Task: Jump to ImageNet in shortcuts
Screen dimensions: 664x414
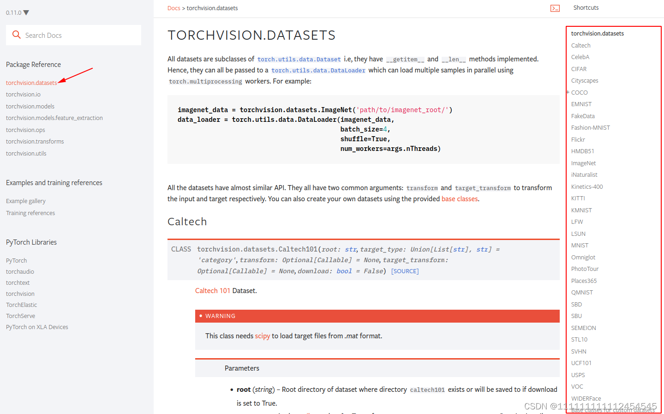Action: click(584, 163)
